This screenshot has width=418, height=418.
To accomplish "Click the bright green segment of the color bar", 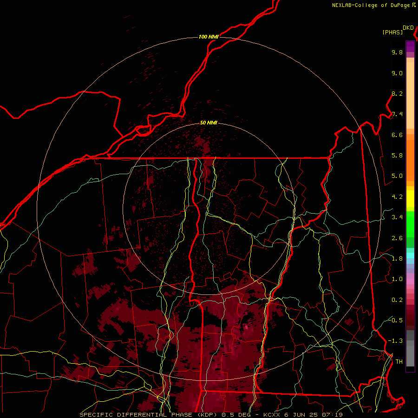I will point(410,224).
